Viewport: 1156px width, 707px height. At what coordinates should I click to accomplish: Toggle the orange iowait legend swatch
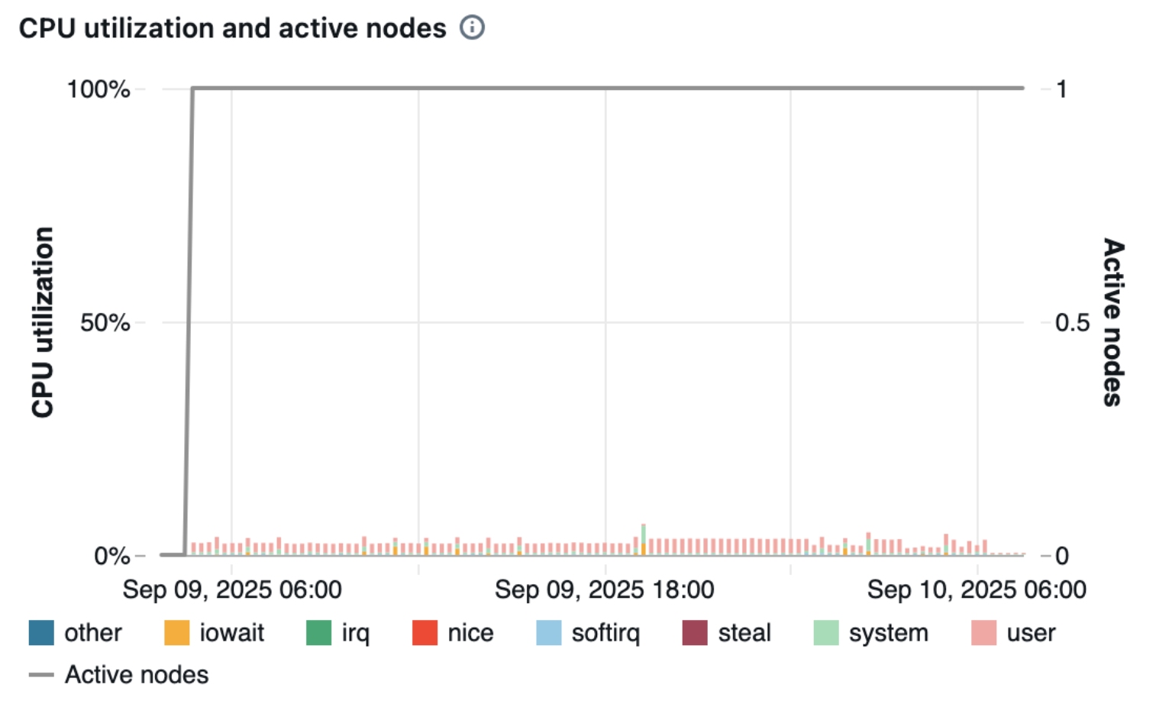click(176, 633)
